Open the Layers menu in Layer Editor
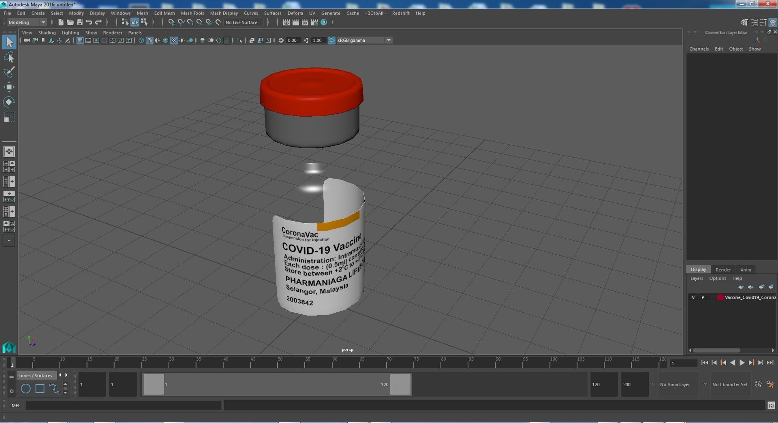The height and width of the screenshot is (423, 778). tap(697, 278)
